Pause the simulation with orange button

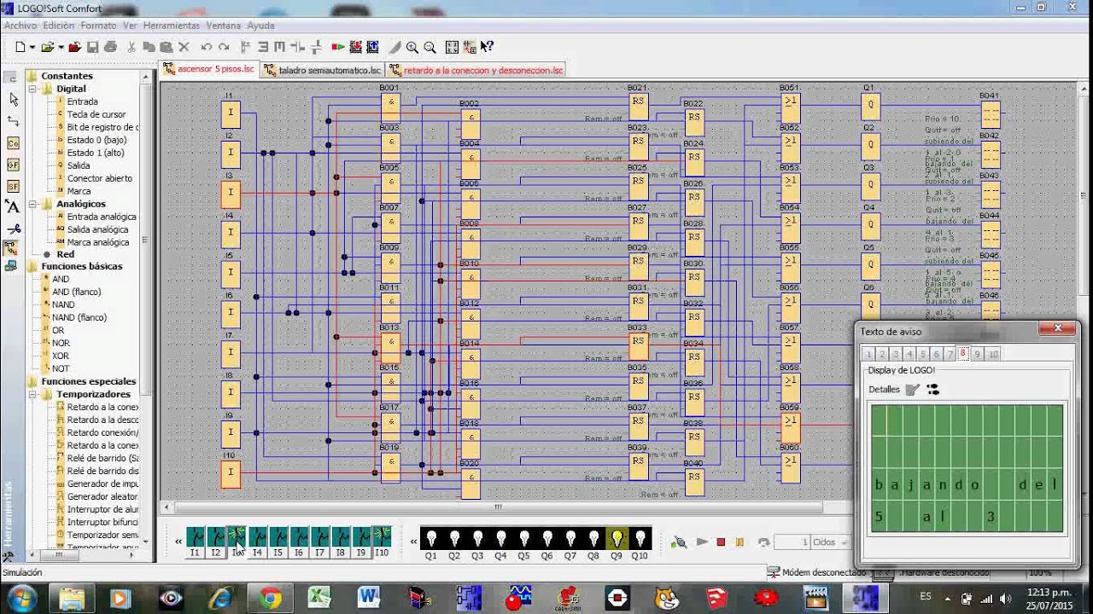(739, 542)
